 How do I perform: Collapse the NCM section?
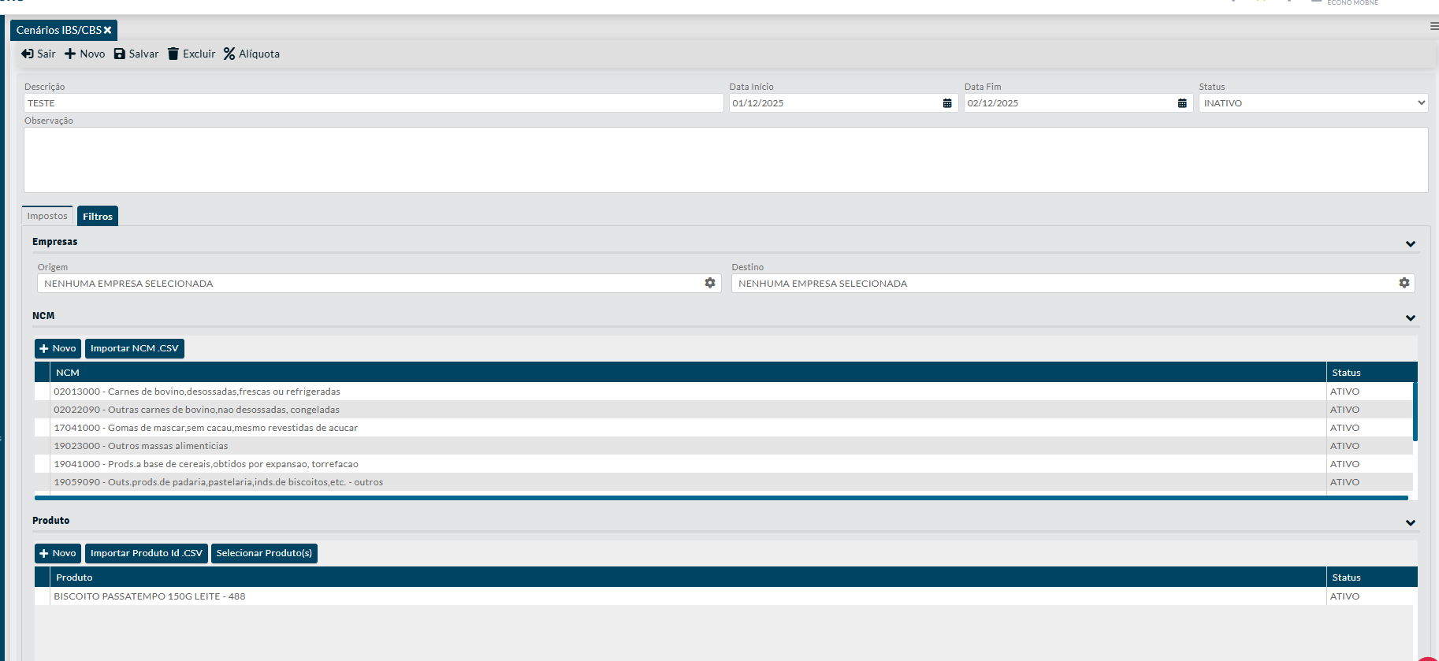click(1411, 318)
